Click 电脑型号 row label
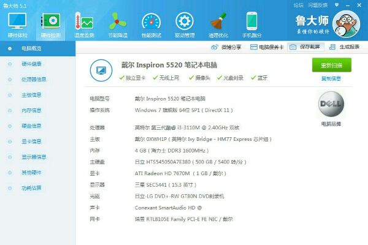Viewport: 368px width, 245px height. 99,99
